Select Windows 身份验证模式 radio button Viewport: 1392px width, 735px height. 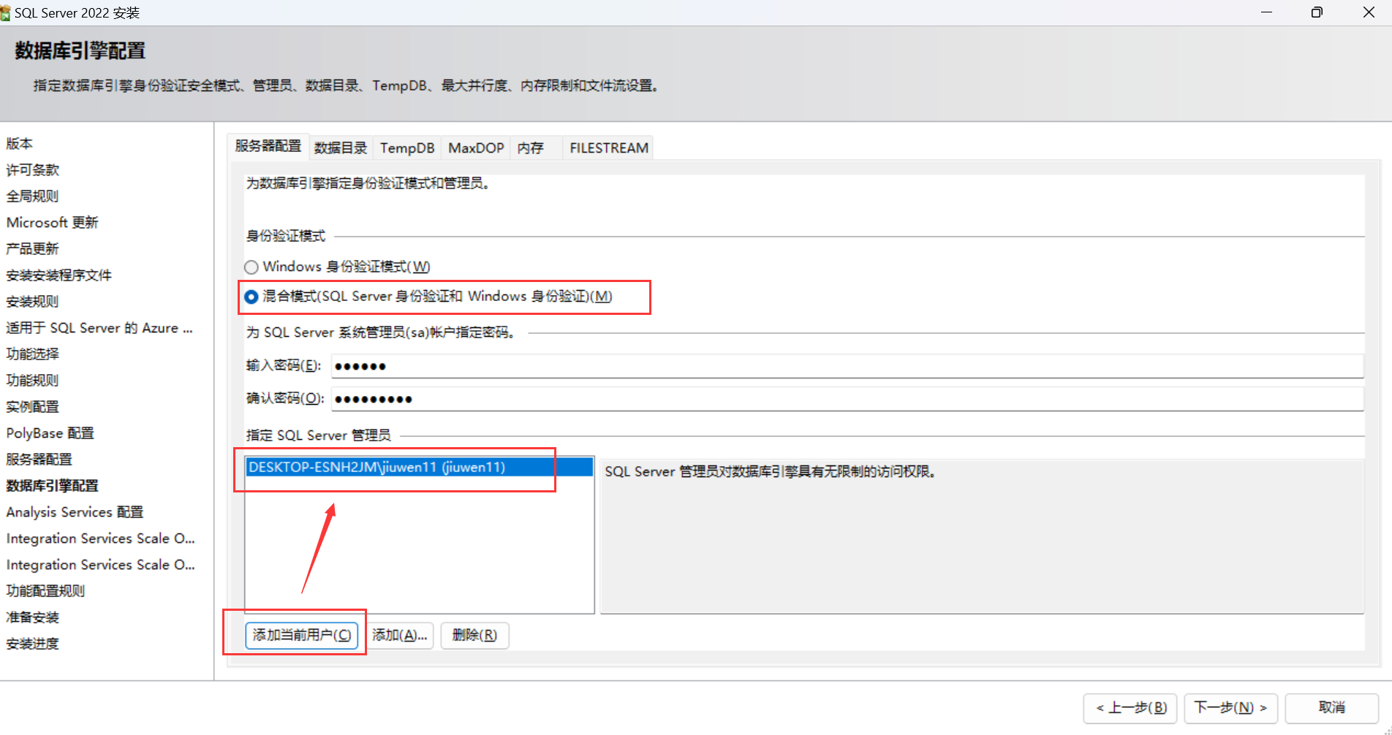(251, 267)
